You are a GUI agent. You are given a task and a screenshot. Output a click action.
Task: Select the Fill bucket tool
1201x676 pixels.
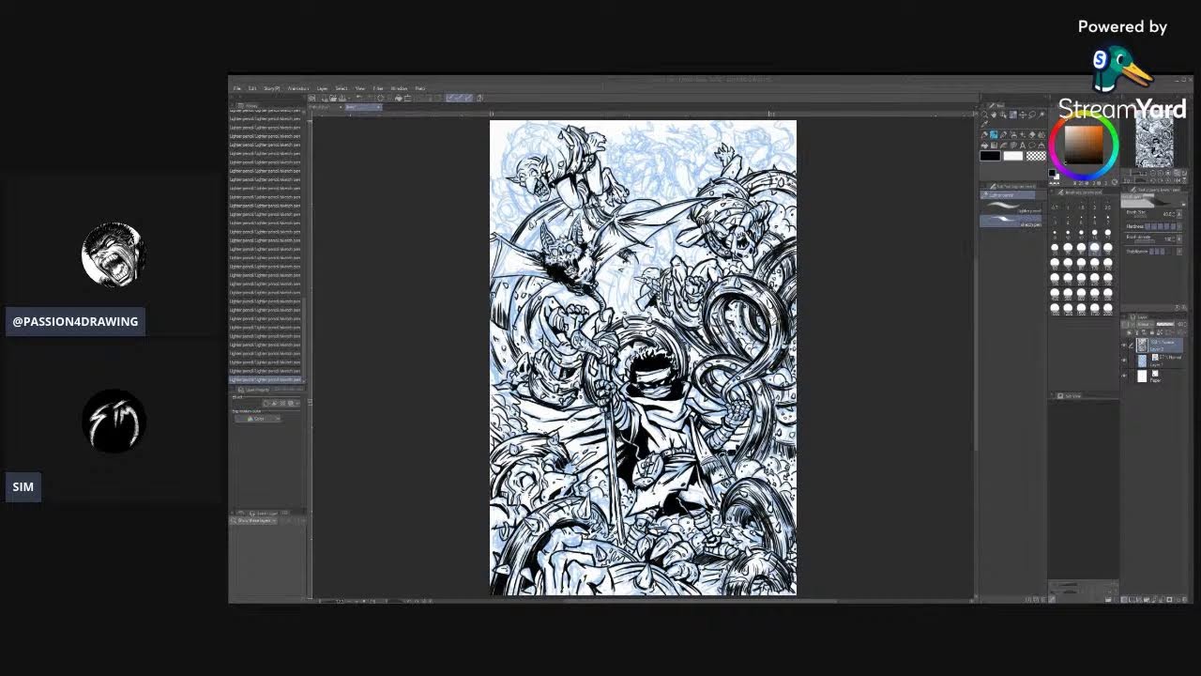(984, 146)
